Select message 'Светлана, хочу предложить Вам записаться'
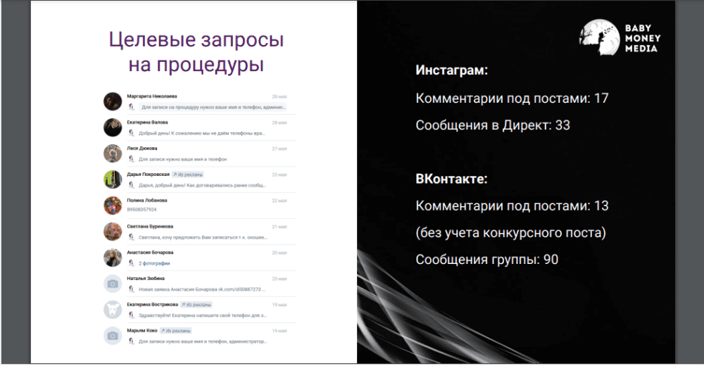The image size is (704, 366). [x=203, y=238]
